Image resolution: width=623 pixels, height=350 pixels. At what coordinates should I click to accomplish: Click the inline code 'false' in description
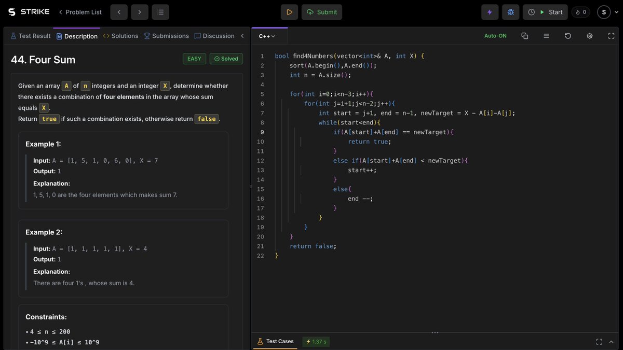207,119
